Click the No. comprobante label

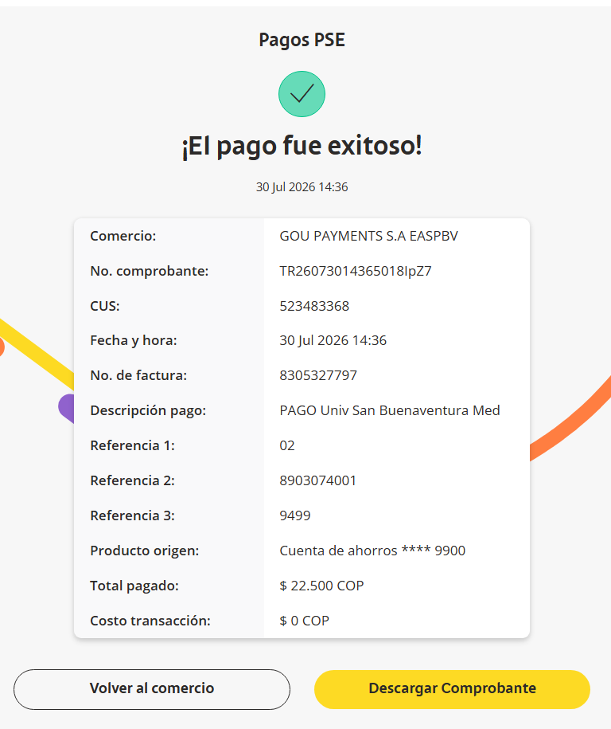150,271
